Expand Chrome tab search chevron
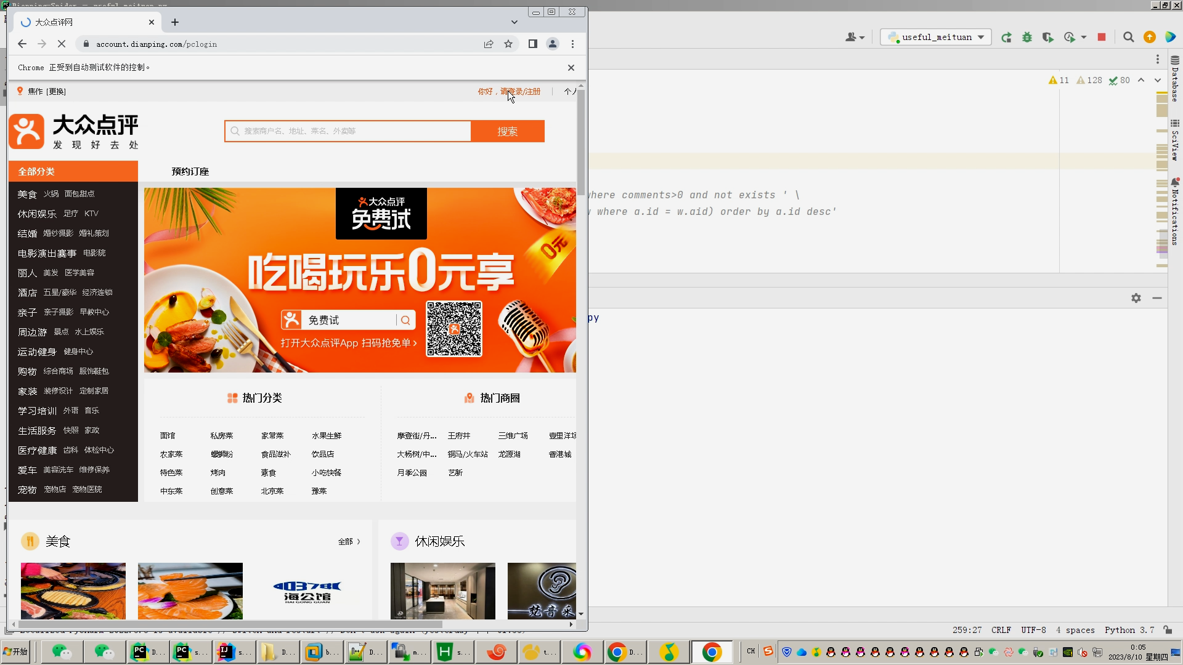 514,22
